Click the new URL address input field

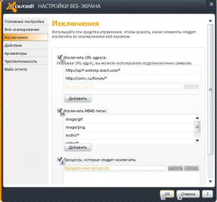pos(123,86)
